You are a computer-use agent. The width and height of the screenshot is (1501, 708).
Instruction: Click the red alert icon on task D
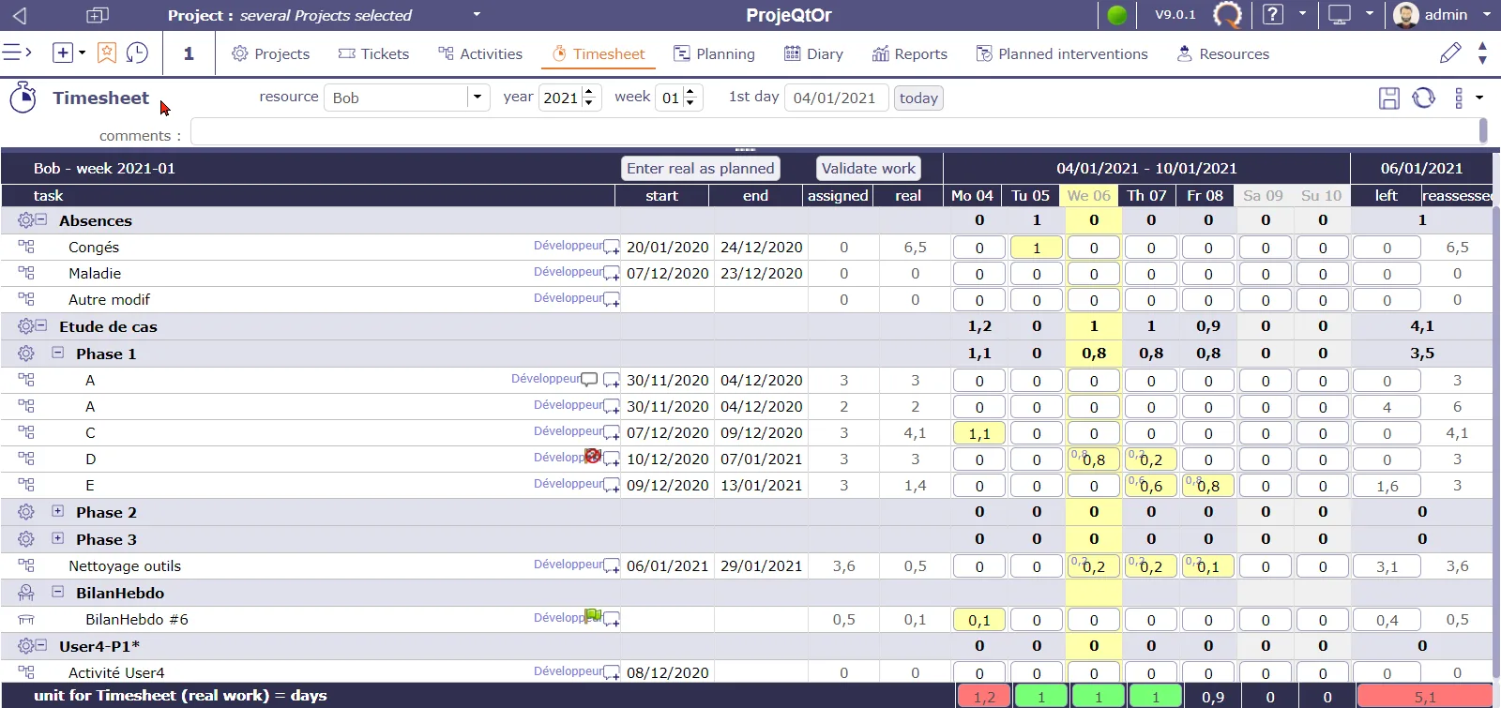[593, 456]
